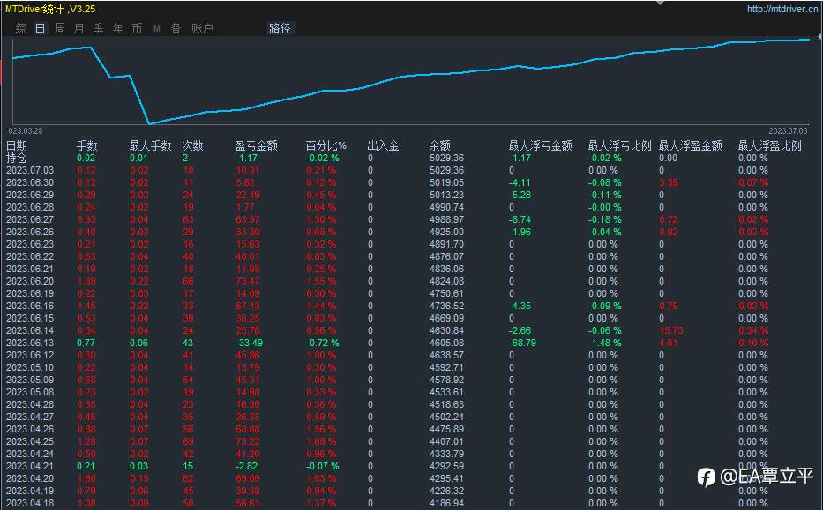Click the 百分比% column header
This screenshot has height=510, width=823.
pos(326,145)
